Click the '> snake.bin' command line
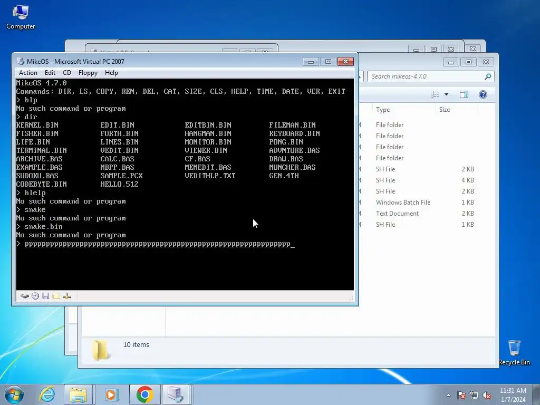 tap(39, 227)
